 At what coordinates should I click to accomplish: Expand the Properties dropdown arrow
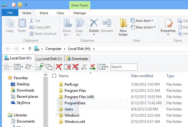pyautogui.click(x=168, y=34)
